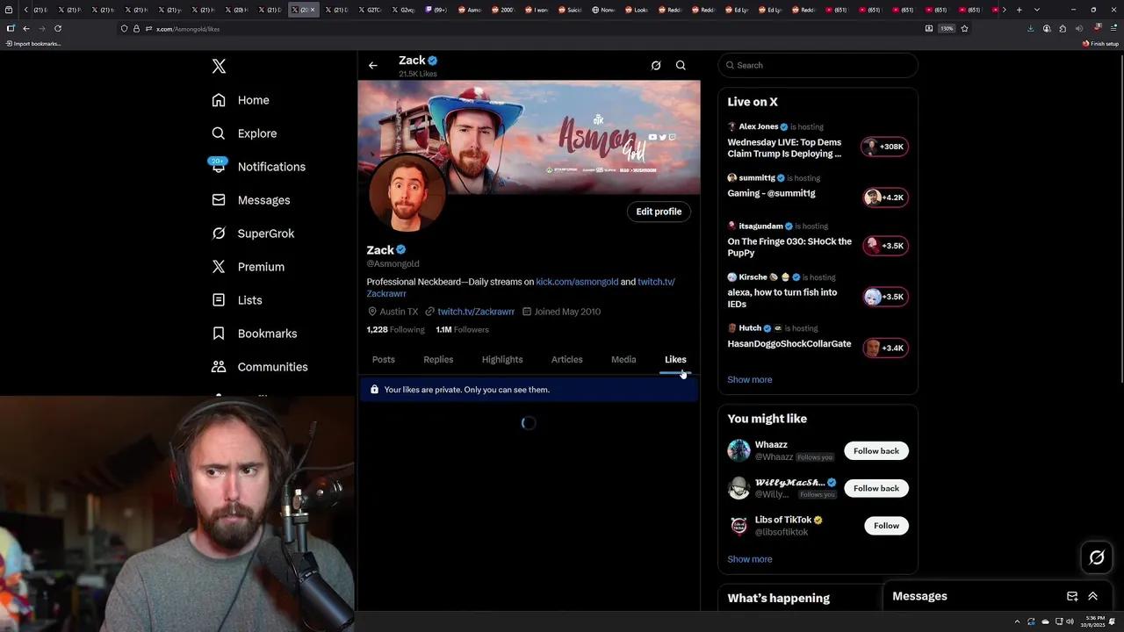Click the Grok icon in profile header
This screenshot has height=632, width=1124.
656,65
